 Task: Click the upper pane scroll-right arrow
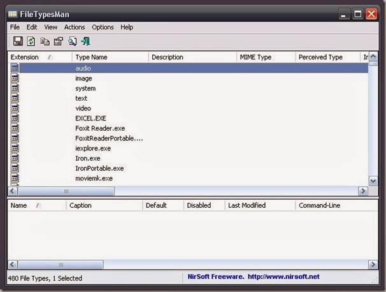(x=363, y=191)
